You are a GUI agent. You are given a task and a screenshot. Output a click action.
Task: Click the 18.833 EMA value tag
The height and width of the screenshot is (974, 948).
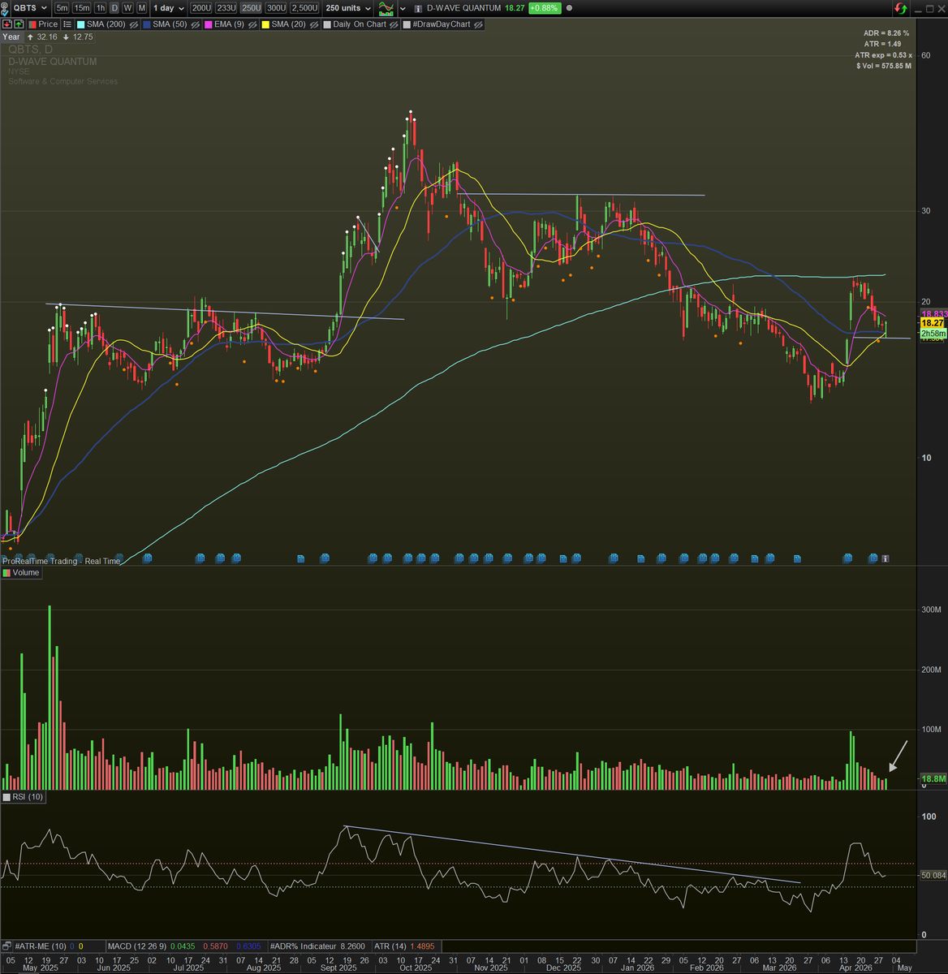[x=933, y=313]
